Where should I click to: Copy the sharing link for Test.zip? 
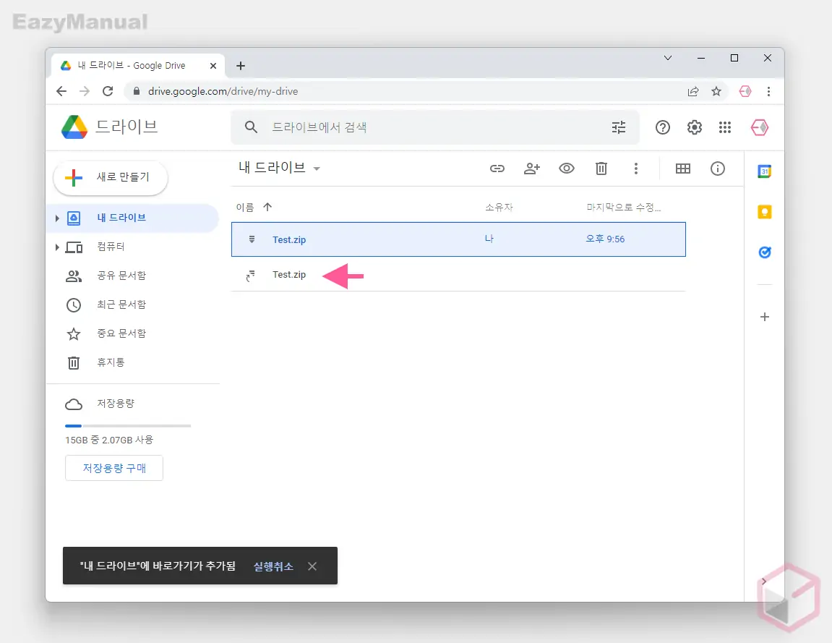[497, 169]
